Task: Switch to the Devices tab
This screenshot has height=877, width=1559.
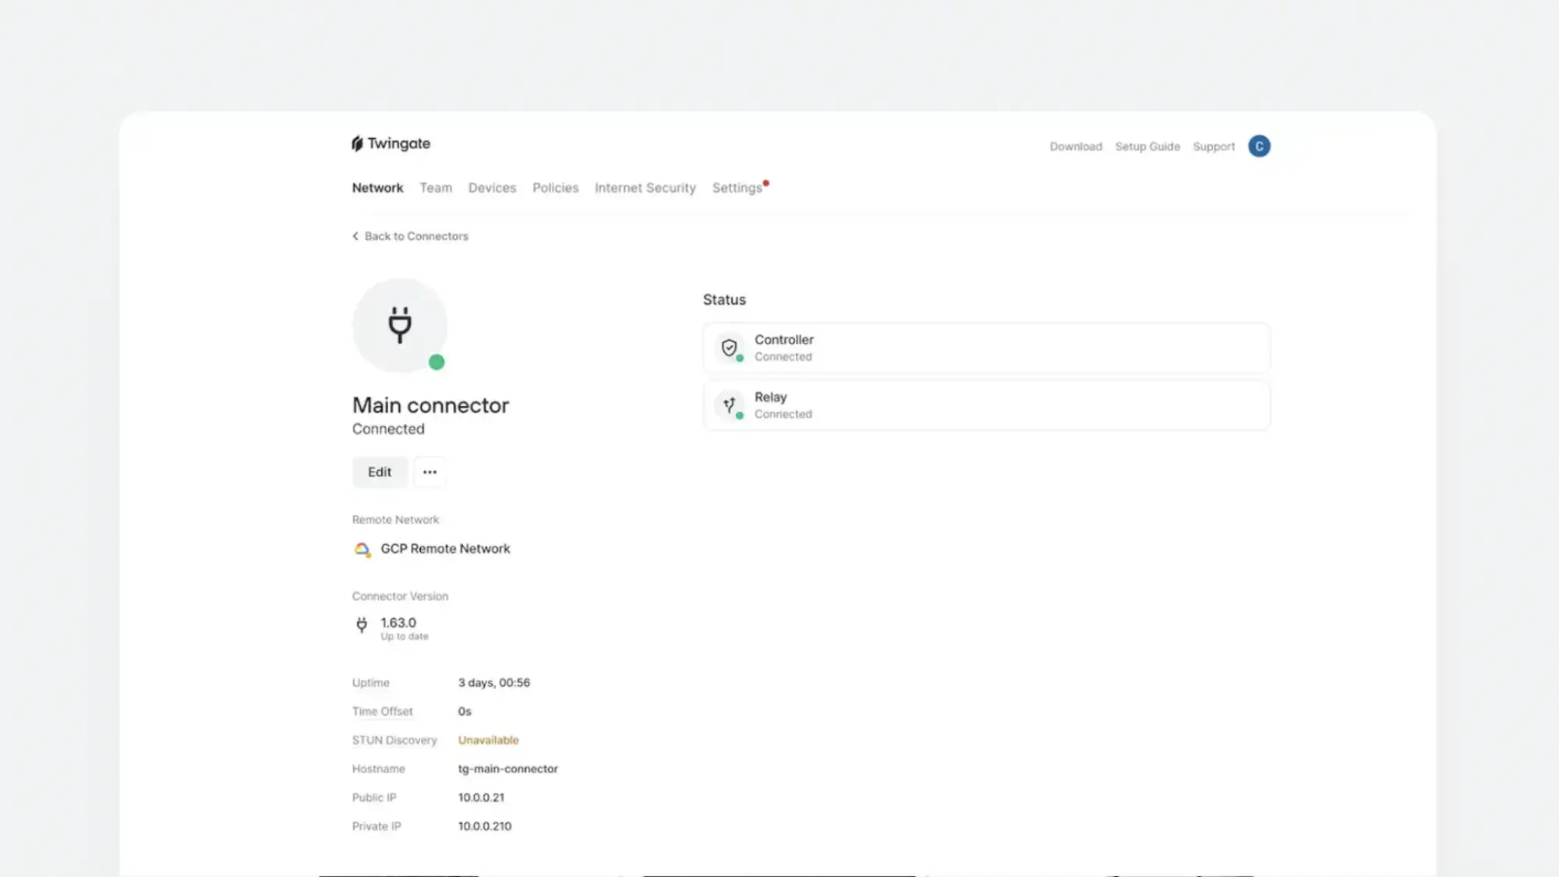Action: coord(492,188)
